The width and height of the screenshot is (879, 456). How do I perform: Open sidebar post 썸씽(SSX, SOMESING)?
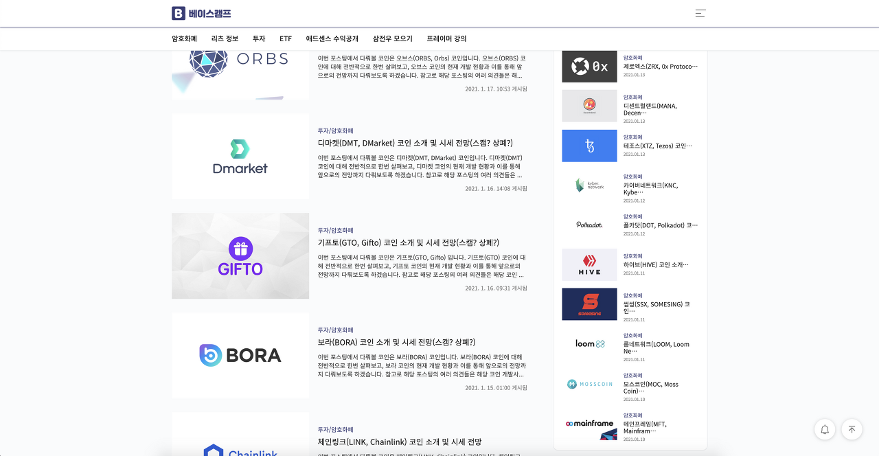(657, 308)
